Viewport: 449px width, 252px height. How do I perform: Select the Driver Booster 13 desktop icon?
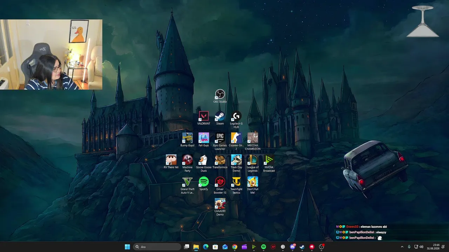pyautogui.click(x=220, y=185)
